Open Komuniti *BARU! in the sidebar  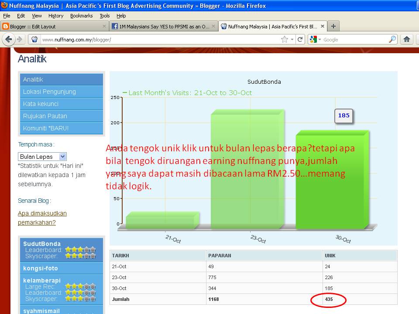point(62,128)
